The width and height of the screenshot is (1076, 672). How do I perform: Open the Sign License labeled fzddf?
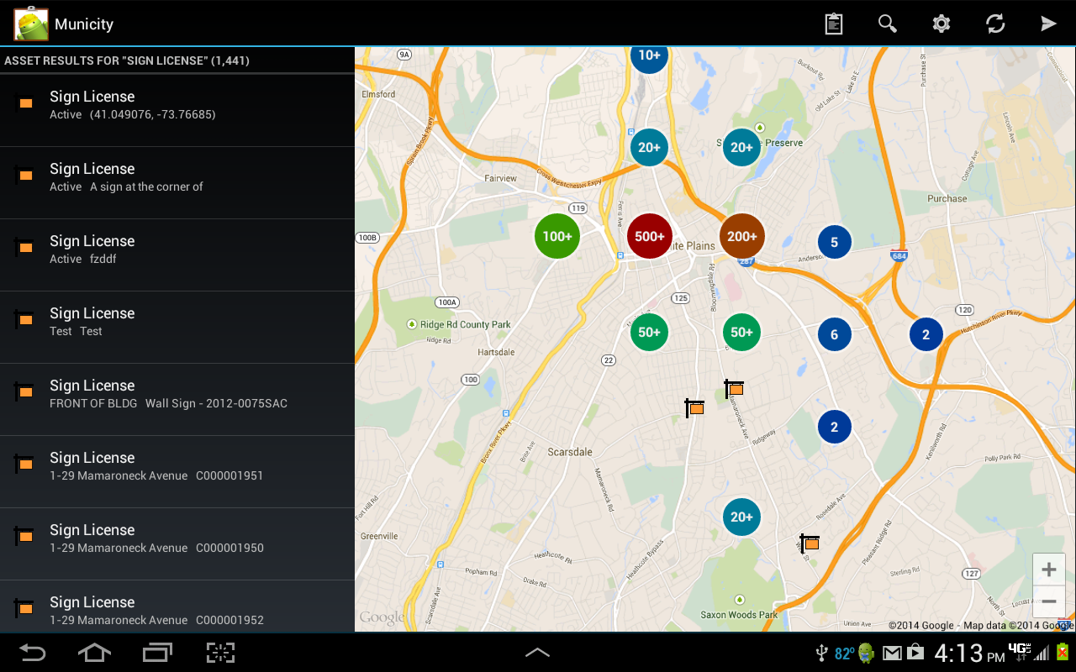click(177, 255)
